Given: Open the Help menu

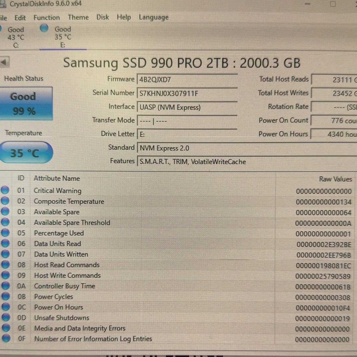Looking at the screenshot, I should [x=124, y=17].
